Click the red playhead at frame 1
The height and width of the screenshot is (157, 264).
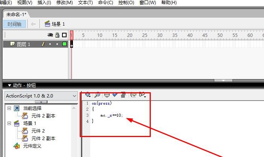point(71,35)
